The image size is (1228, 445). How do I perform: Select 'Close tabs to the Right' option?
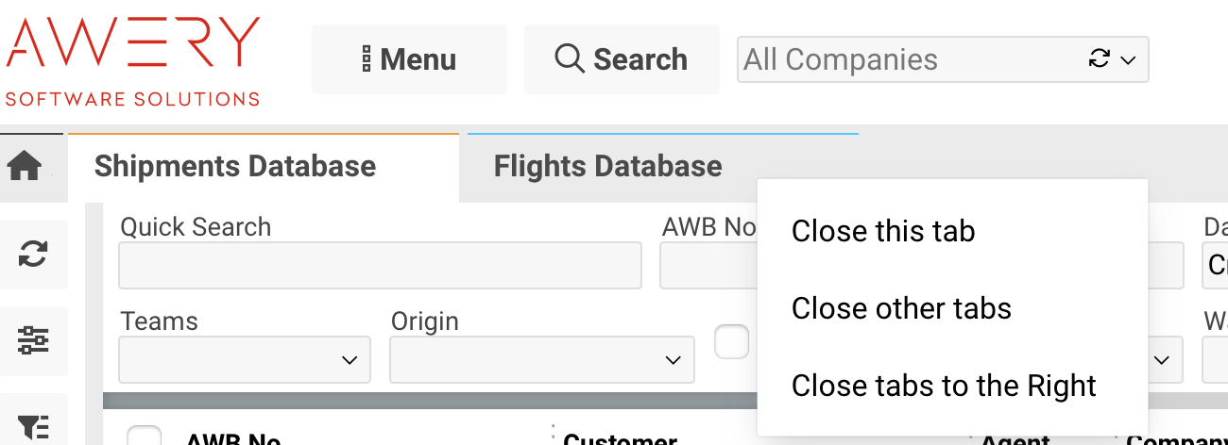[x=944, y=386]
